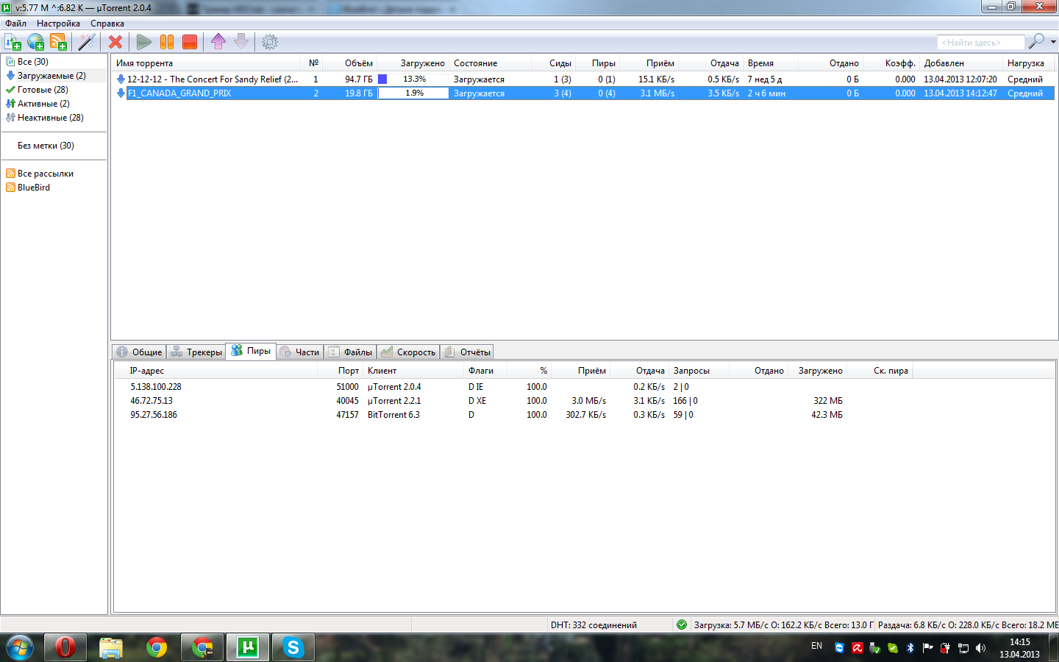Open the Windows Start menu
Screen dimensions: 1059x662
[19, 647]
